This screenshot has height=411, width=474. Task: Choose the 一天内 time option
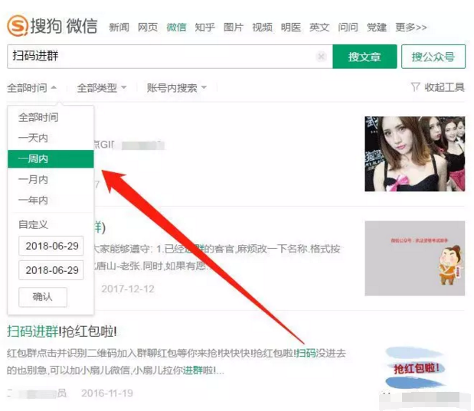(x=33, y=138)
